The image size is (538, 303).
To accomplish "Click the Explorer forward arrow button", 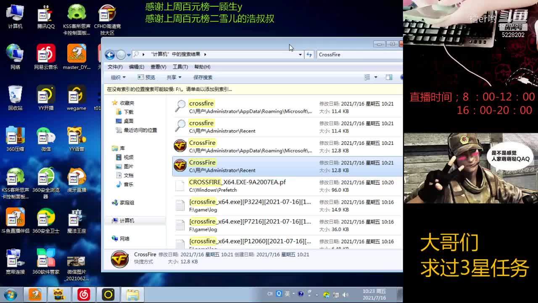I will coord(121,55).
